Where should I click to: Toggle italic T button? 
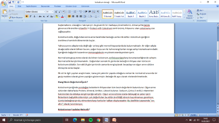click(30, 17)
